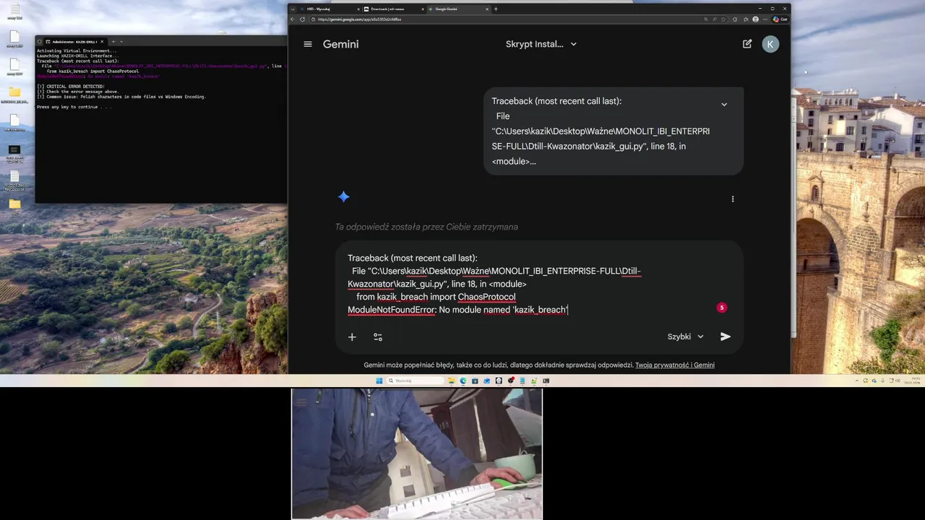Switch to the HXD browser tab
925x520 pixels.
pyautogui.click(x=329, y=9)
